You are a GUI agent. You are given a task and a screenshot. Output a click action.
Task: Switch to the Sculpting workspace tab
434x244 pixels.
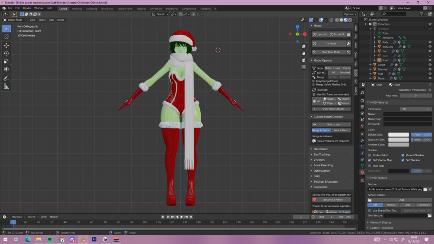click(92, 9)
